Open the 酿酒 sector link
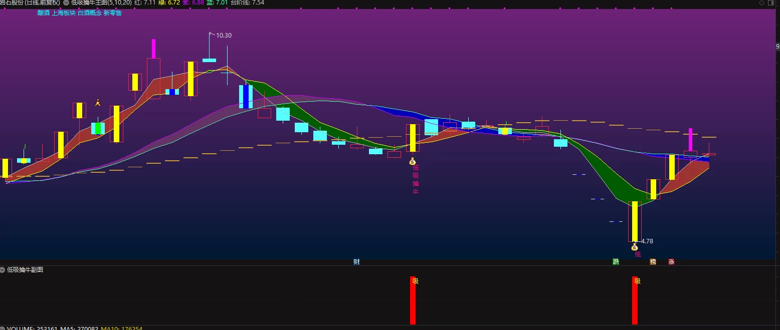This screenshot has height=330, width=780. [x=43, y=13]
